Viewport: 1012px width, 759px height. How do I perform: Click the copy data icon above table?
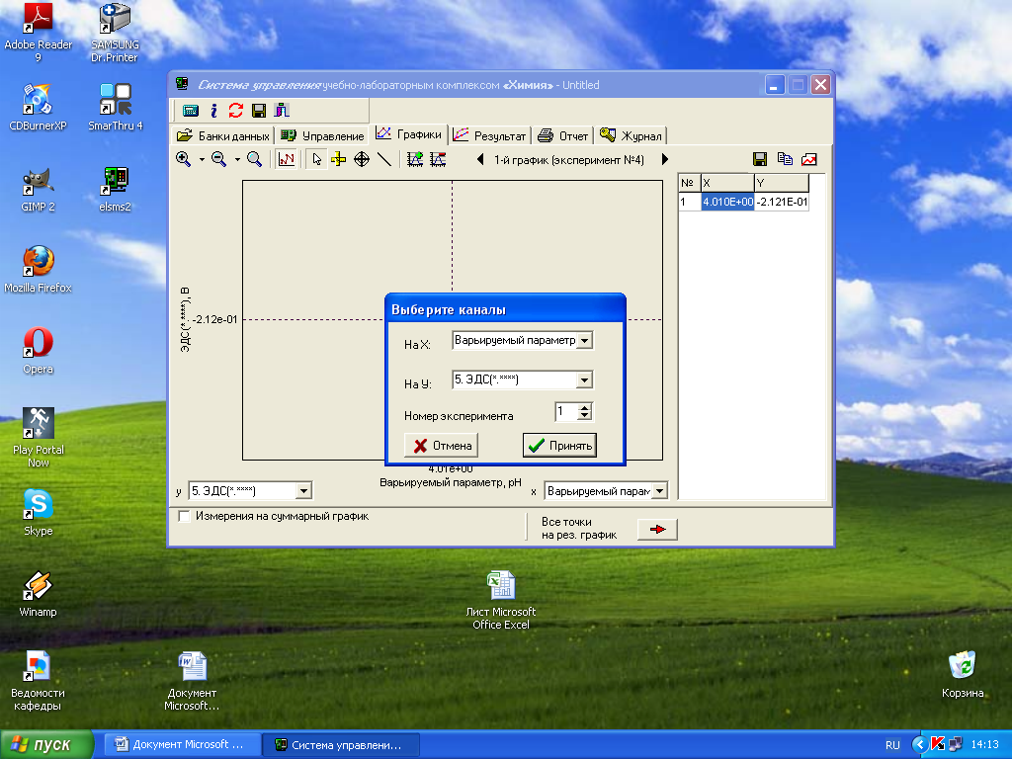(785, 159)
